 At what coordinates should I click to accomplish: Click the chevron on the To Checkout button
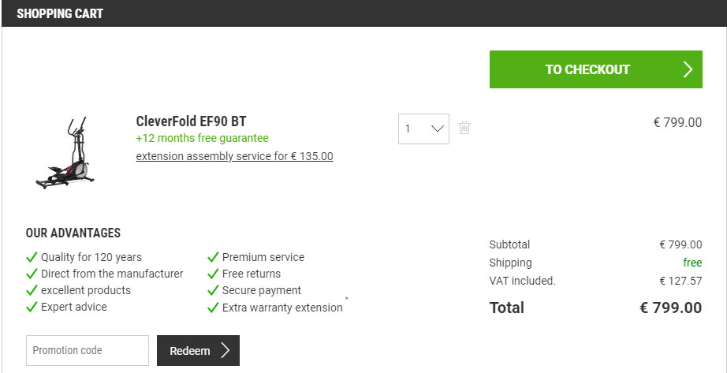pos(688,69)
